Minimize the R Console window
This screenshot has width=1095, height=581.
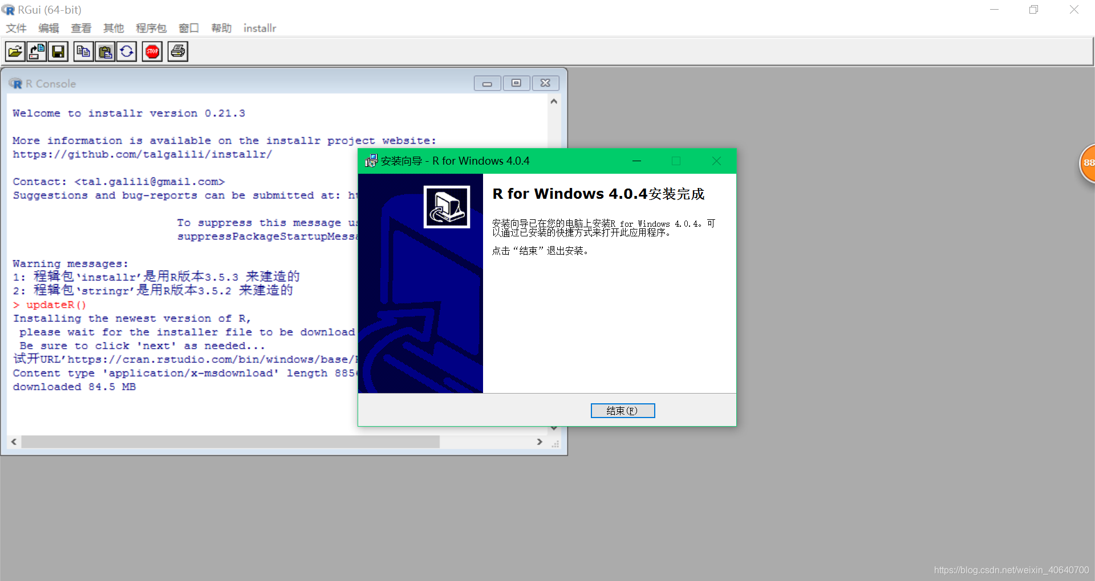pyautogui.click(x=488, y=83)
